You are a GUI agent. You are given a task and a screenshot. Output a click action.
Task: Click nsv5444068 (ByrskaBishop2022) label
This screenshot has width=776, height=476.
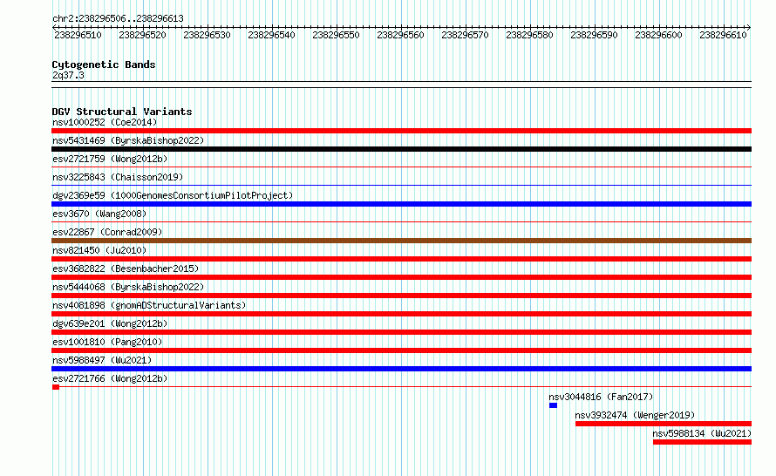tap(128, 287)
